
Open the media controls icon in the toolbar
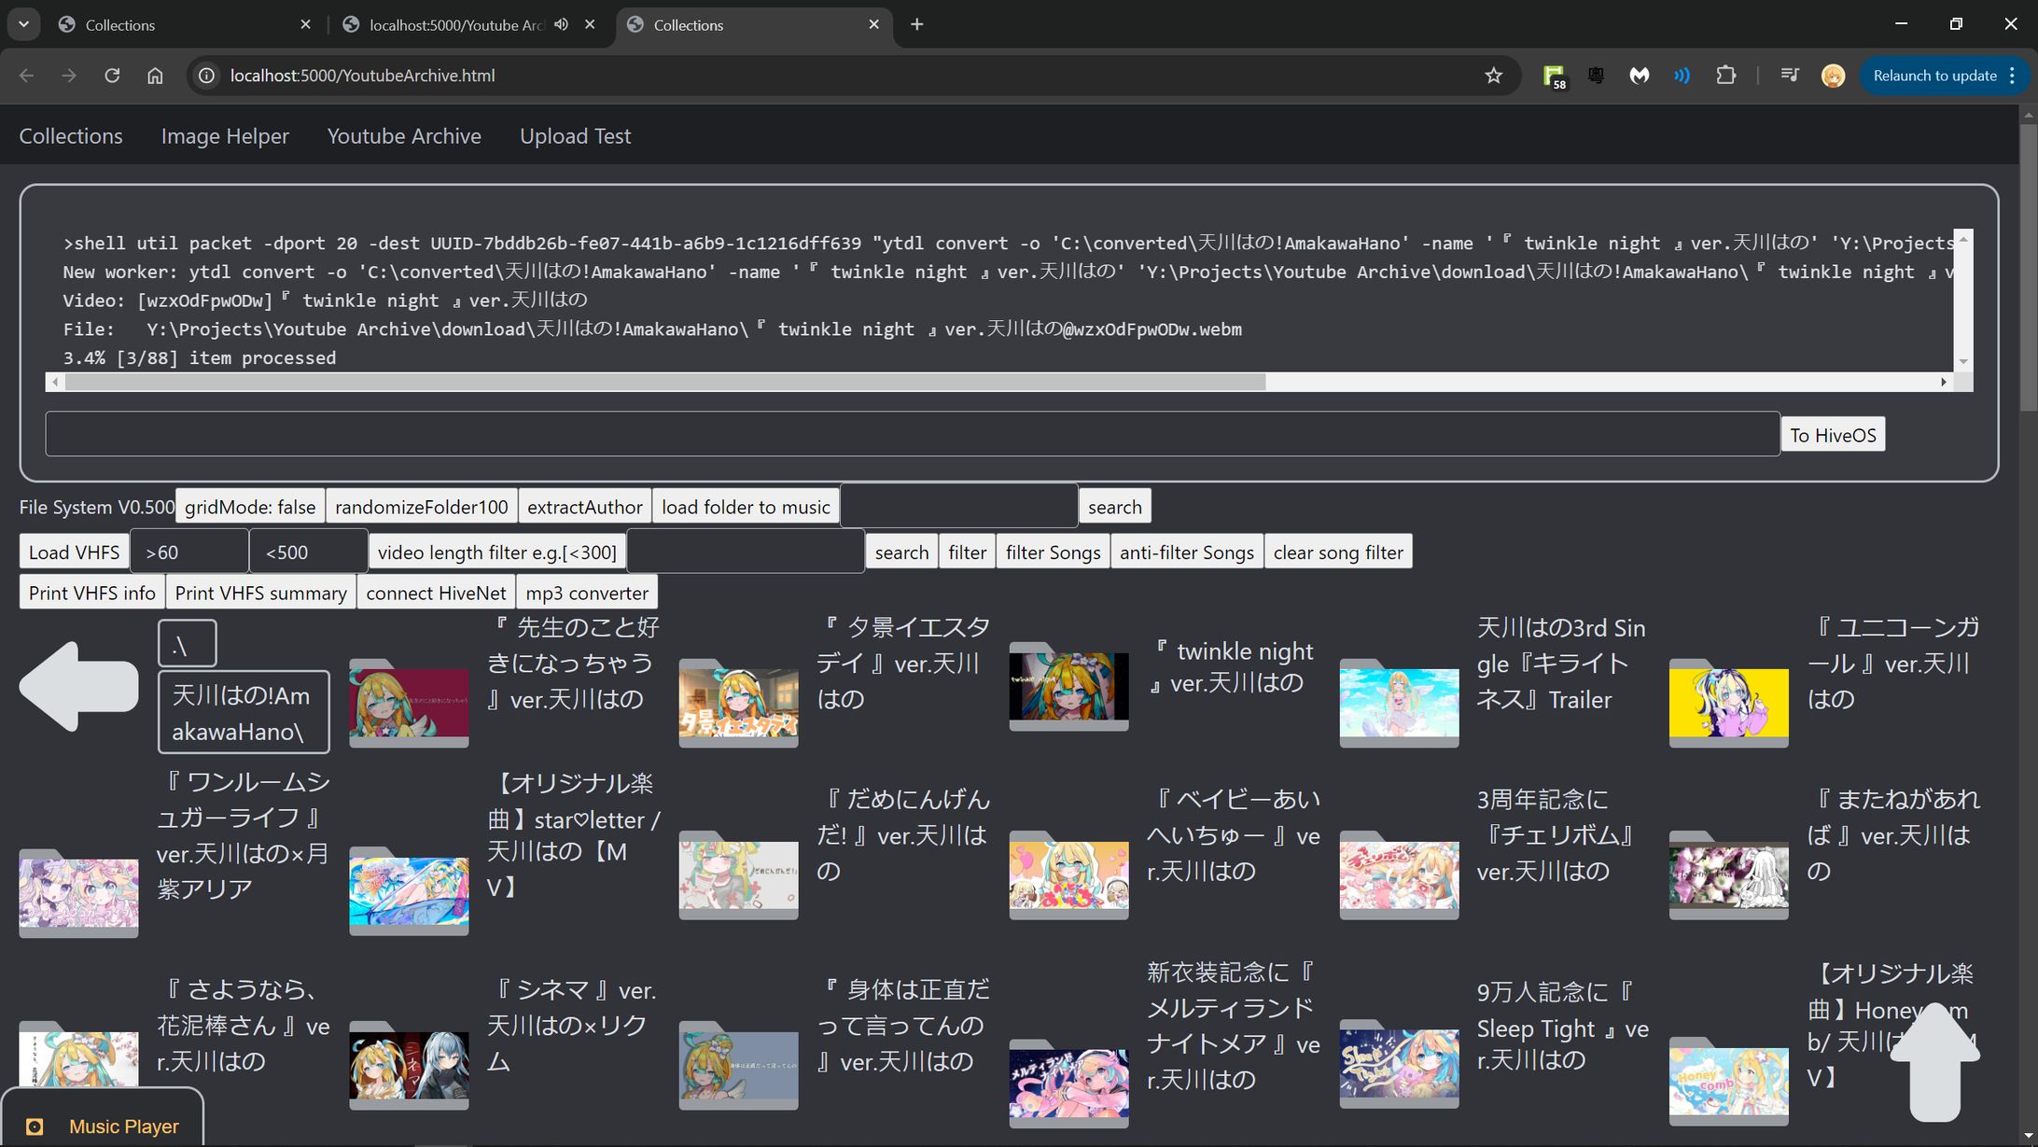(x=1788, y=76)
